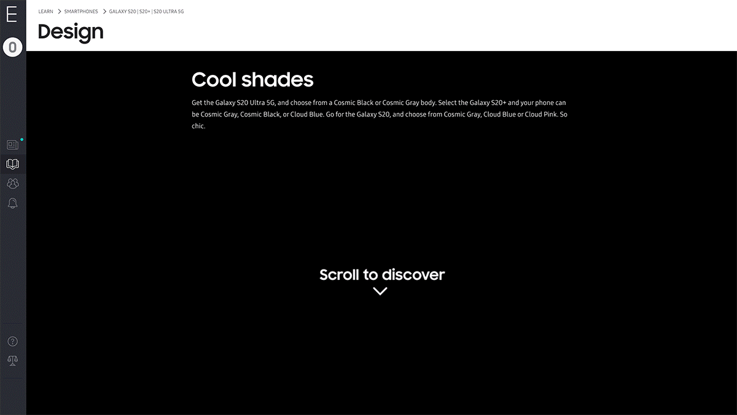Viewport: 737px width, 415px height.
Task: Open the community people icon
Action: [x=12, y=184]
